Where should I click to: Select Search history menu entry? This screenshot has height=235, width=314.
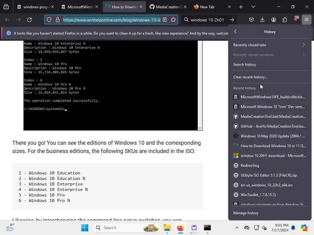[270, 65]
